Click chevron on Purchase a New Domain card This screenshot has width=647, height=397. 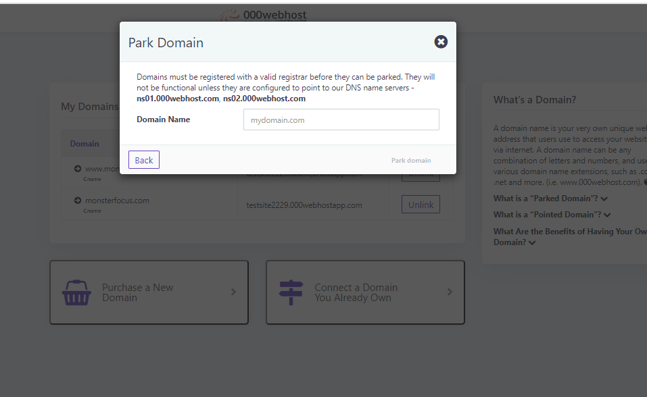click(233, 292)
